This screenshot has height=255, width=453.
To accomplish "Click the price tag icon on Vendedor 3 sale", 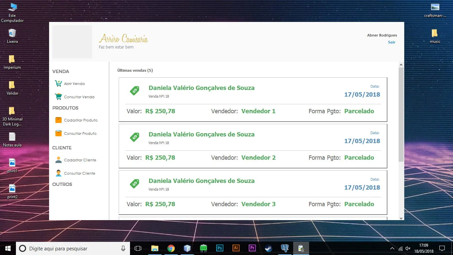I will pyautogui.click(x=134, y=184).
